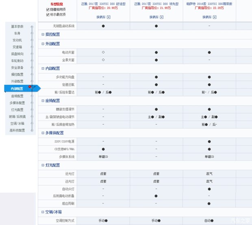Click the 前/后排座椅加热 row label
The height and width of the screenshot is (225, 252).
(x=63, y=124)
